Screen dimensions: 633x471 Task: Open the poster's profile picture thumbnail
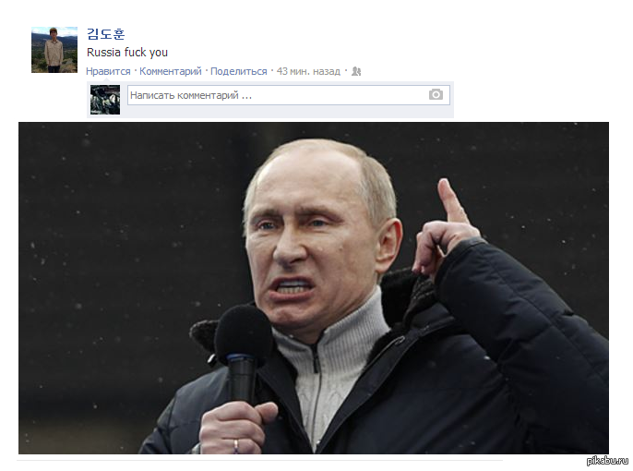click(54, 50)
